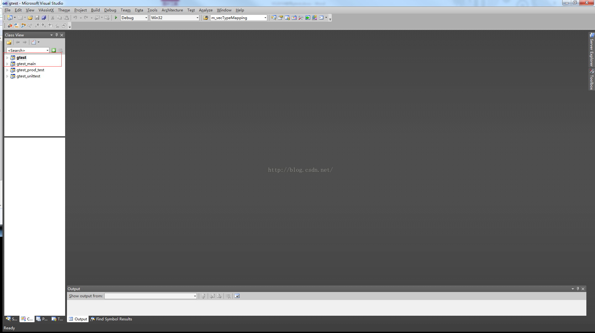Switch to the Output tab
Viewport: 595px width, 333px height.
(x=78, y=319)
